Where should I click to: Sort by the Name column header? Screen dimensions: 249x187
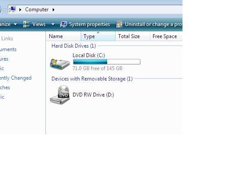64,36
